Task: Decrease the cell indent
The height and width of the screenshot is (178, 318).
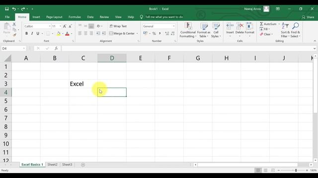Action: pos(98,33)
